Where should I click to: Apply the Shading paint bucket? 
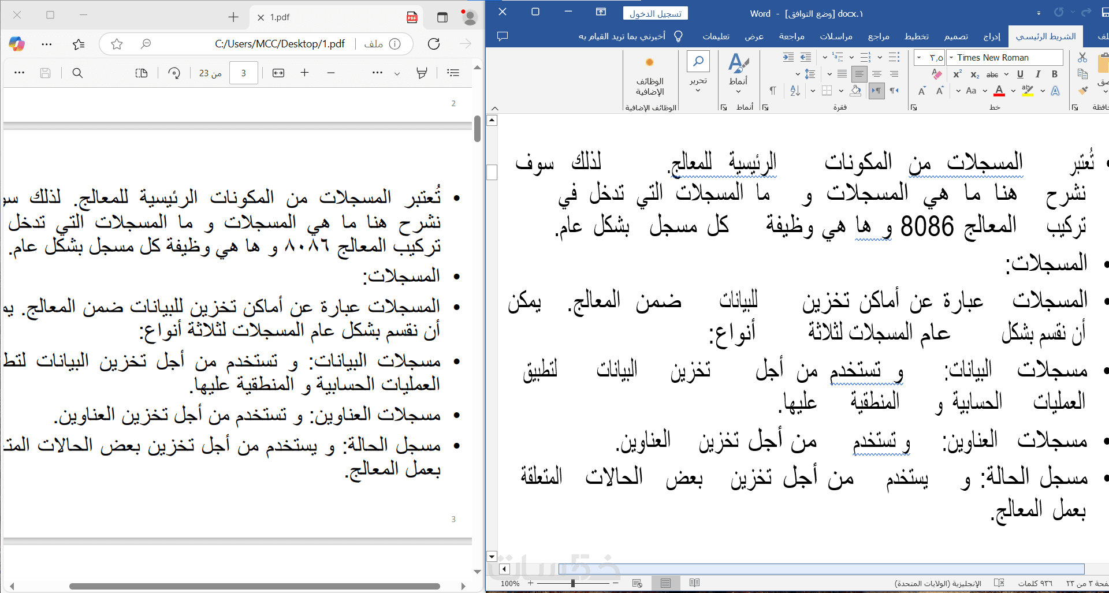(856, 91)
